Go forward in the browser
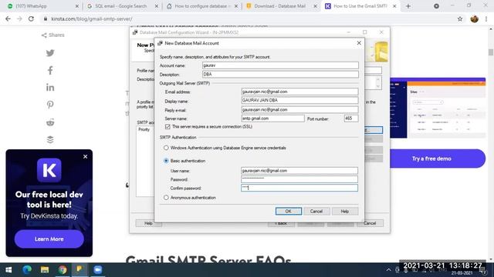494x277 pixels. coord(19,18)
